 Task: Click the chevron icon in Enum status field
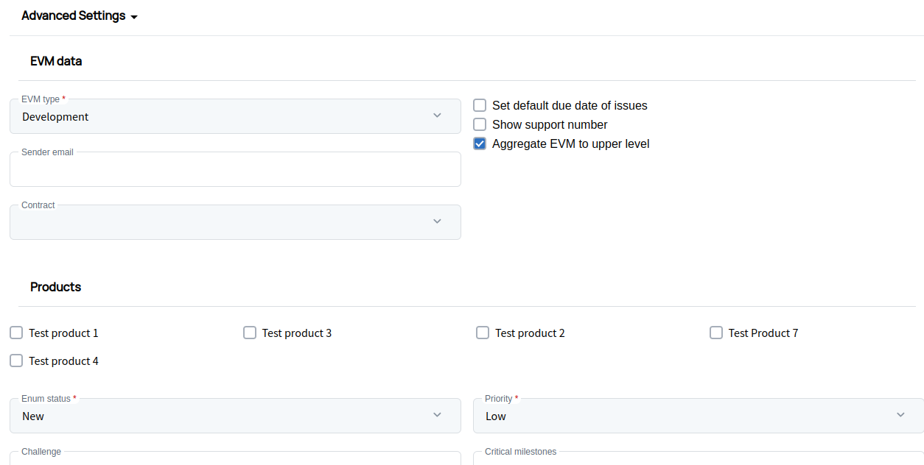pos(437,415)
